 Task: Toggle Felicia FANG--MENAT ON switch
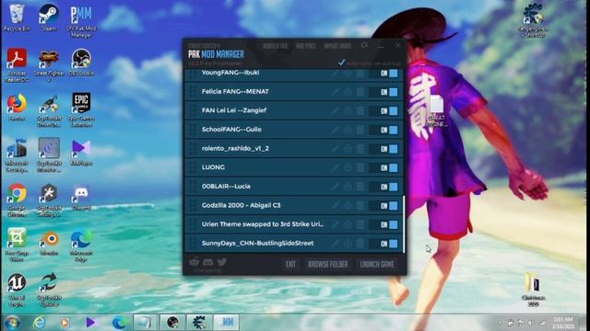(x=388, y=92)
